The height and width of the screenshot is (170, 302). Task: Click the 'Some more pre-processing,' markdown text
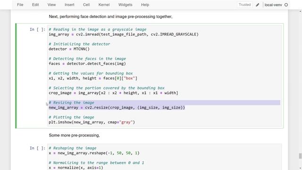pyautogui.click(x=75, y=136)
